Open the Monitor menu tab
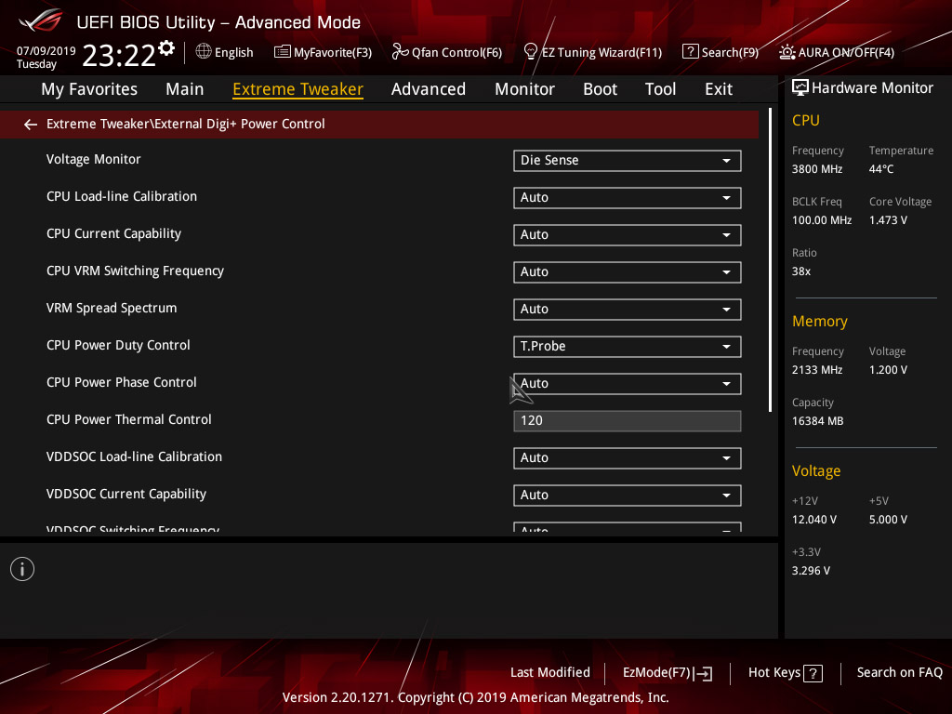952x714 pixels. (x=524, y=88)
